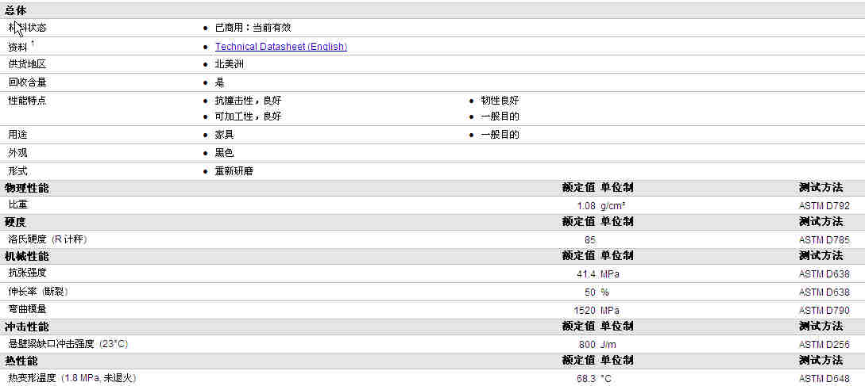Click 一般目的 in the 性能特点 row

pyautogui.click(x=500, y=117)
